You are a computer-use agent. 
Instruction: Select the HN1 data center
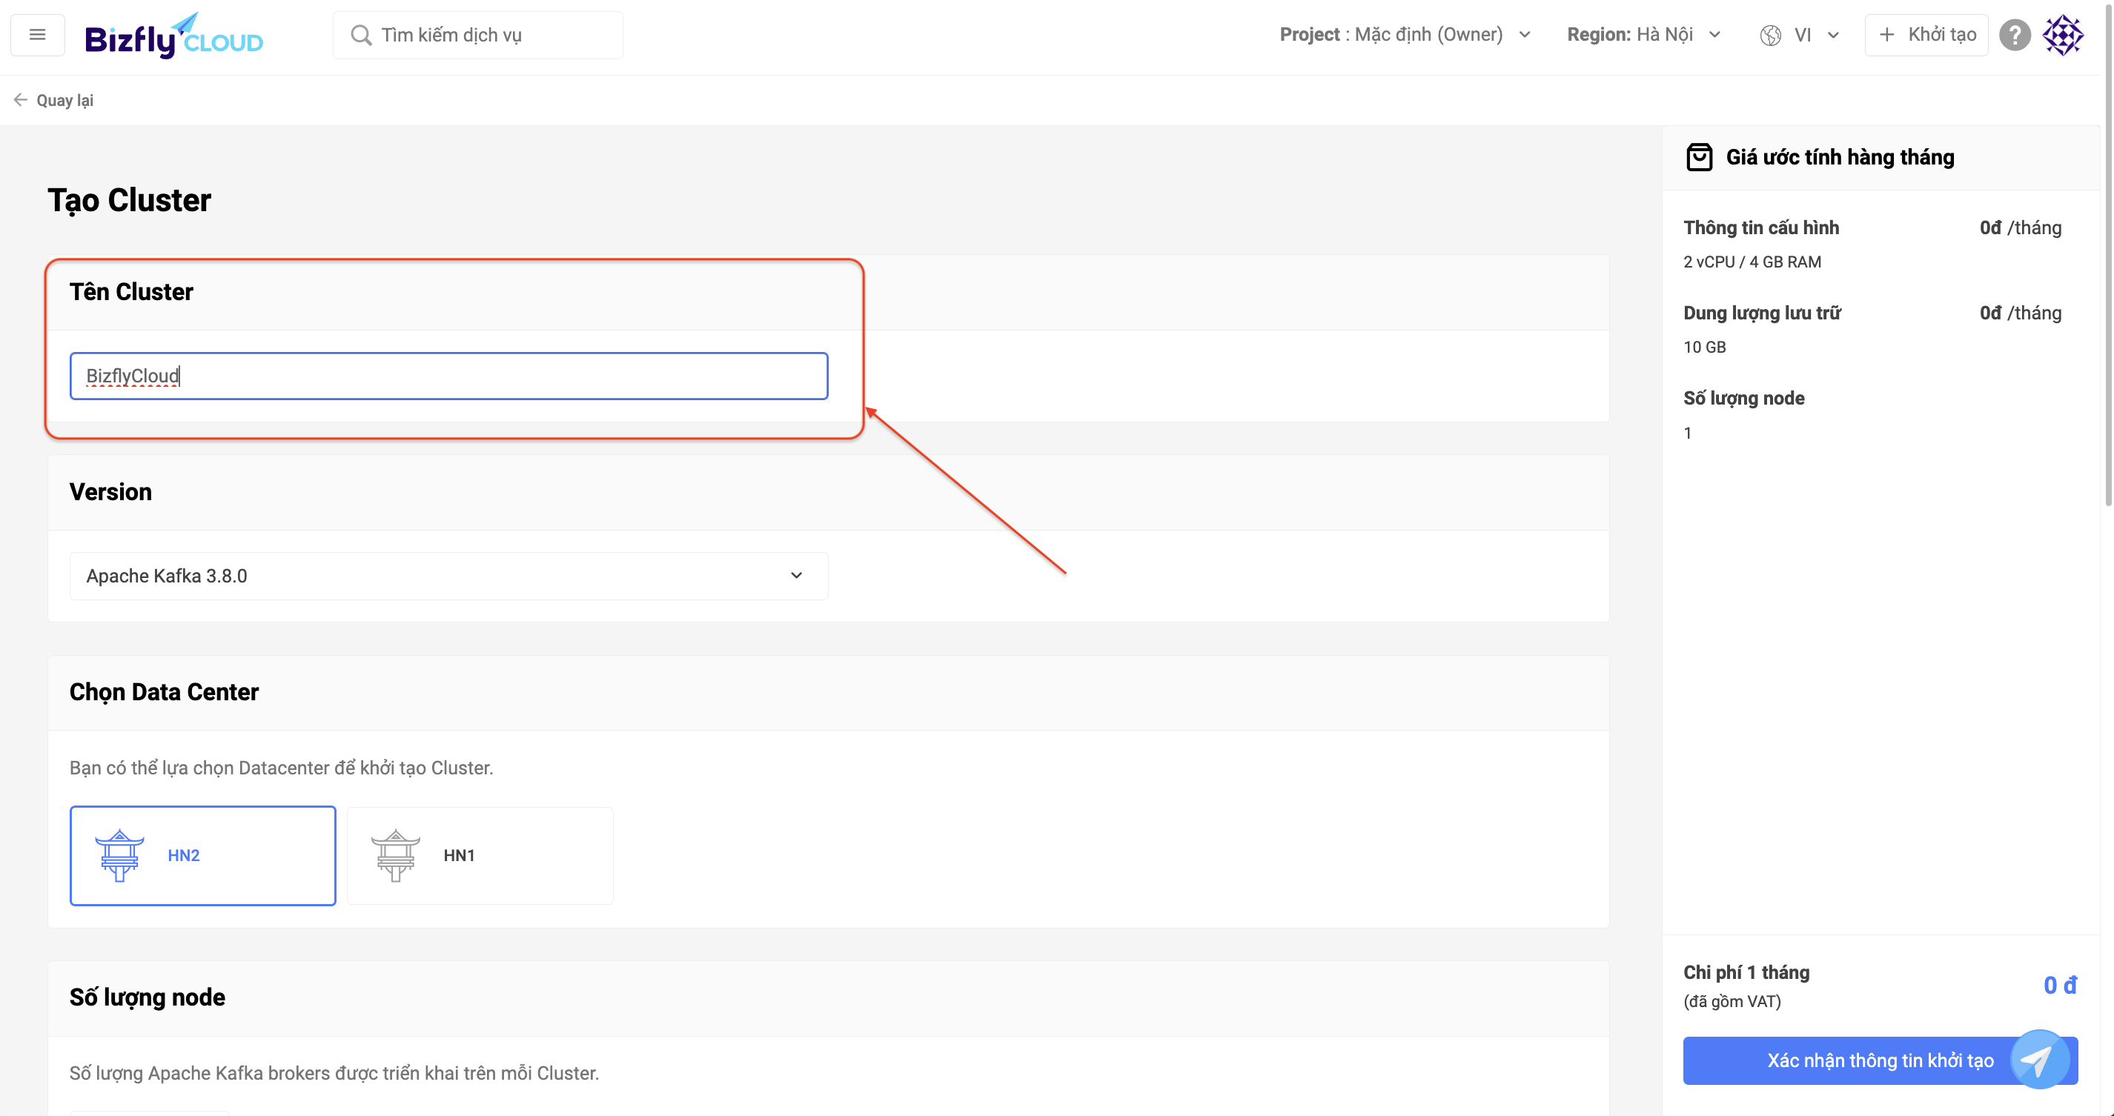pos(480,855)
